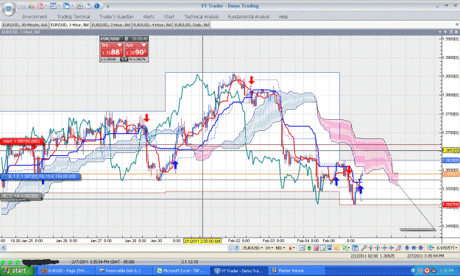Click the document page icon in quick toolbar
The width and height of the screenshot is (460, 276).
coord(88,6)
